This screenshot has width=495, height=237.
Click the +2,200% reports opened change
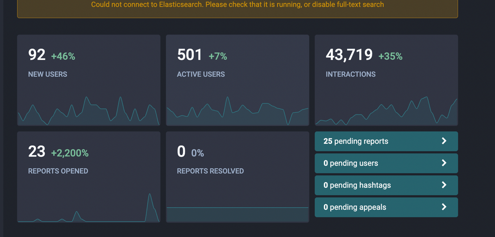[x=70, y=153]
